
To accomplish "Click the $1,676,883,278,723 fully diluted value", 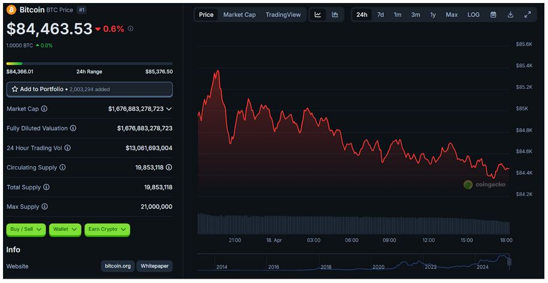I will point(144,128).
